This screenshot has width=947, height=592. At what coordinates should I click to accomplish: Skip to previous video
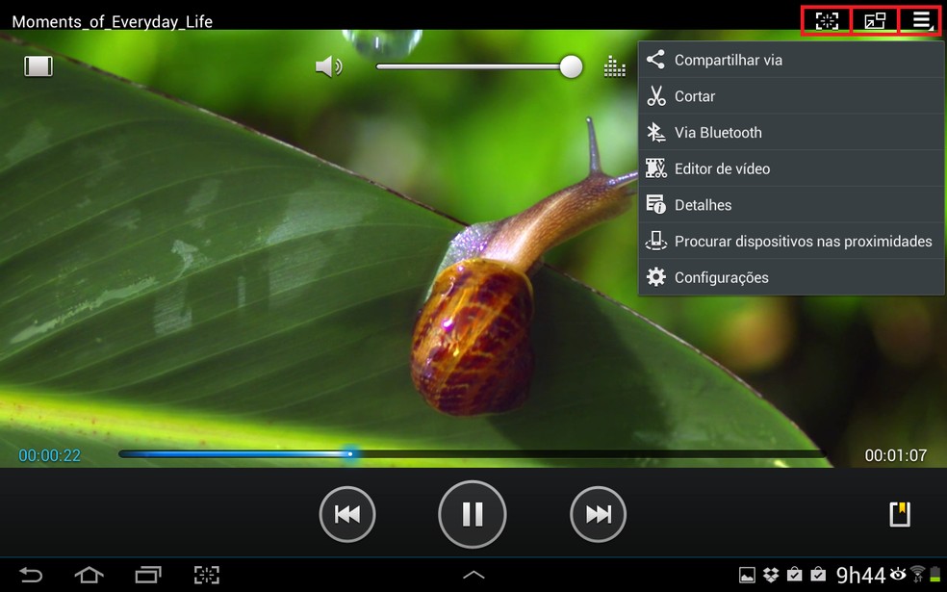coord(347,514)
